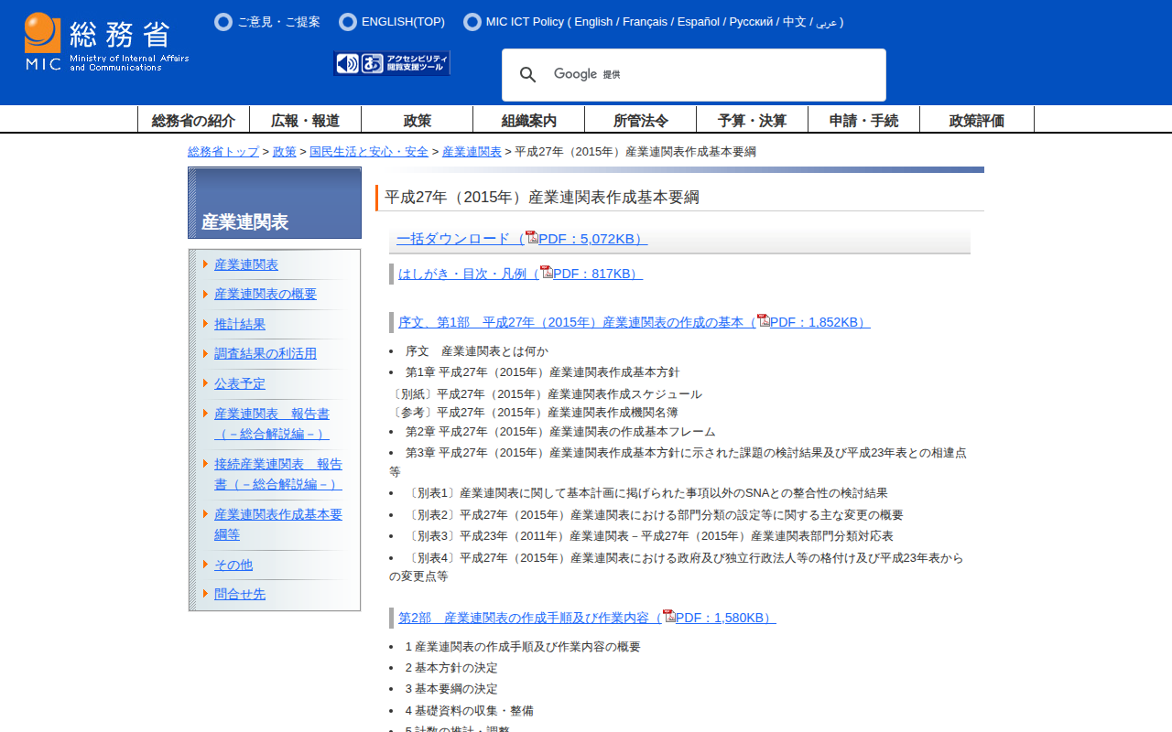Viewport: 1172px width, 732px height.
Task: Go to 問合せ先 in sidebar
Action: (240, 594)
